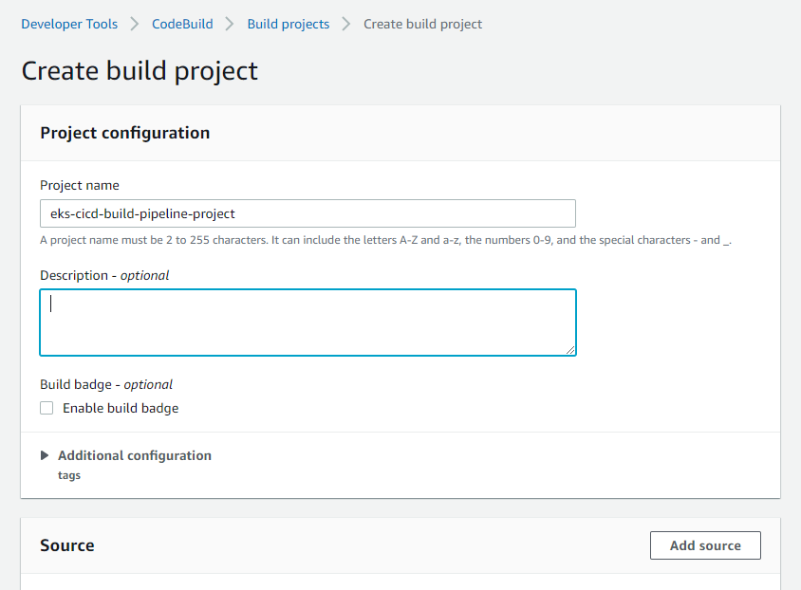The height and width of the screenshot is (590, 801).
Task: Click the Enable build badge label
Action: (121, 408)
